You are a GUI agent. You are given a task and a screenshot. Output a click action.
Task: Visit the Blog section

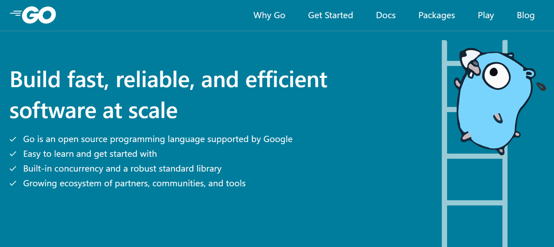click(x=525, y=15)
